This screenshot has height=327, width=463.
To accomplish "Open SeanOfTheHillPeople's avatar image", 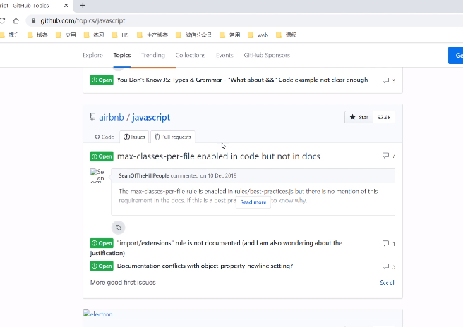I will [x=97, y=175].
